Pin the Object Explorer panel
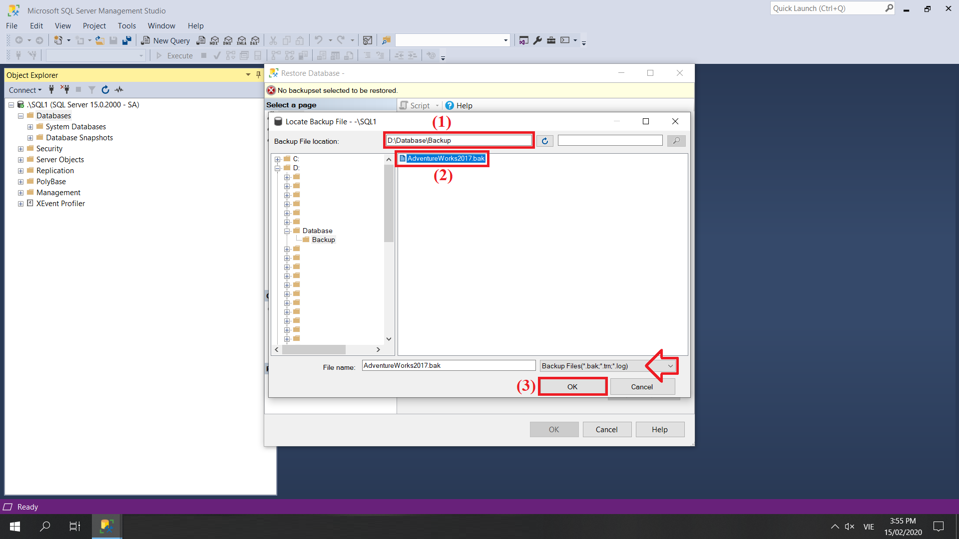Screen dimensions: 959x539 pos(258,75)
